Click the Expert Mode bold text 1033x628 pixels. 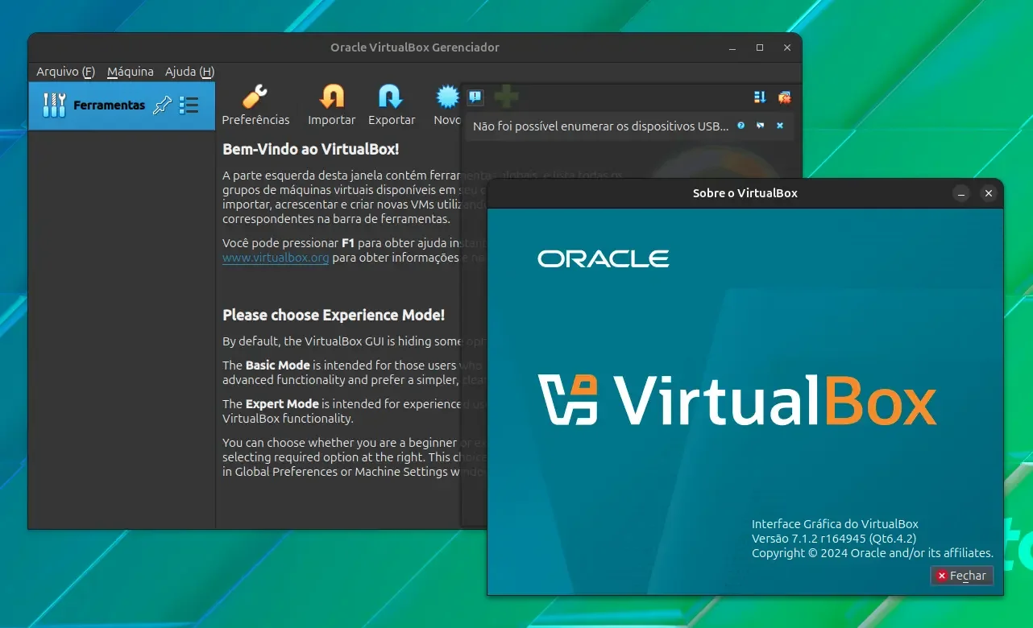(282, 404)
